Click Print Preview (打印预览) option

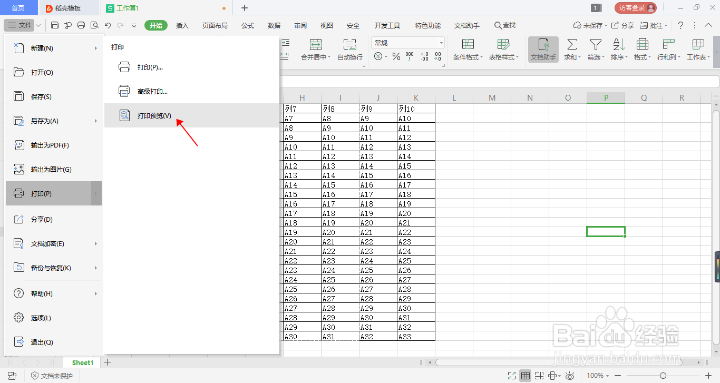(191, 115)
